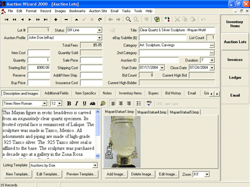Open the Bookmarks menu
The height and width of the screenshot is (187, 250).
click(x=77, y=11)
